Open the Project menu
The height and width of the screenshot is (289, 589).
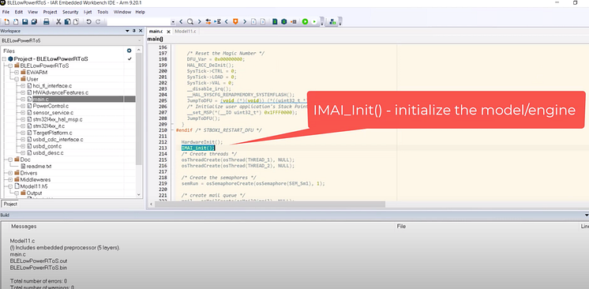pos(50,12)
